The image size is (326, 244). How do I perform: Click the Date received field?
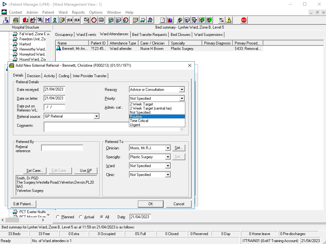coord(54,89)
